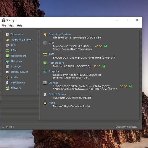Click the green storage temperature indicator icon
Screen dimensions: 148x148
point(130,86)
